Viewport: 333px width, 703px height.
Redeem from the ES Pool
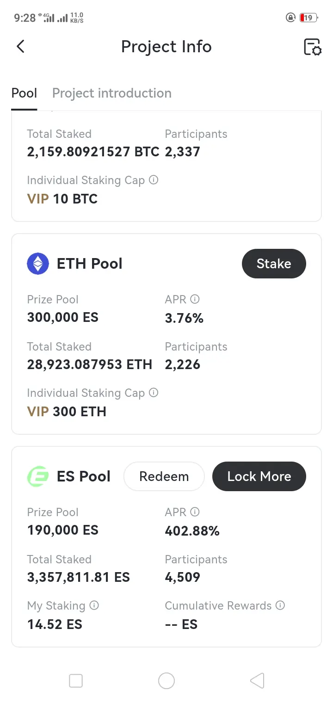point(164,476)
